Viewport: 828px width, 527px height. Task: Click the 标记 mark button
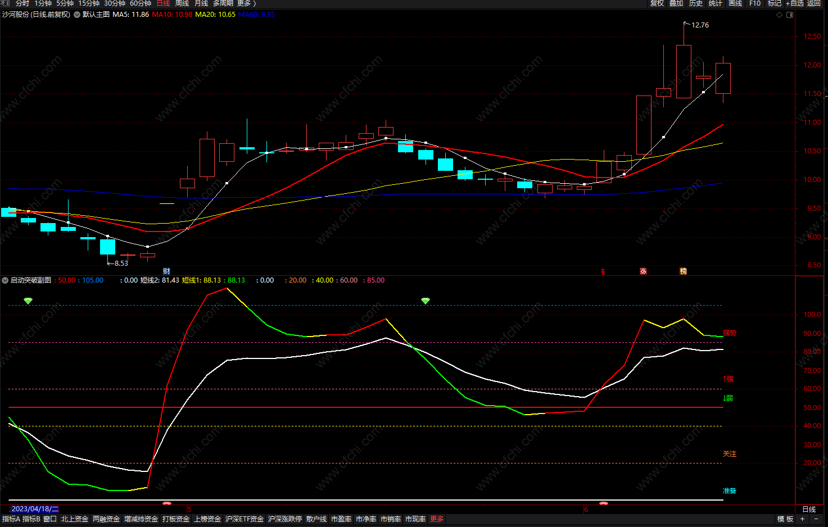coord(775,3)
